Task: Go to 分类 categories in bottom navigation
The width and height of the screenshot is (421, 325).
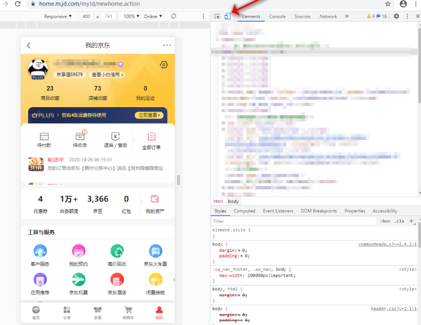Action: [x=67, y=313]
